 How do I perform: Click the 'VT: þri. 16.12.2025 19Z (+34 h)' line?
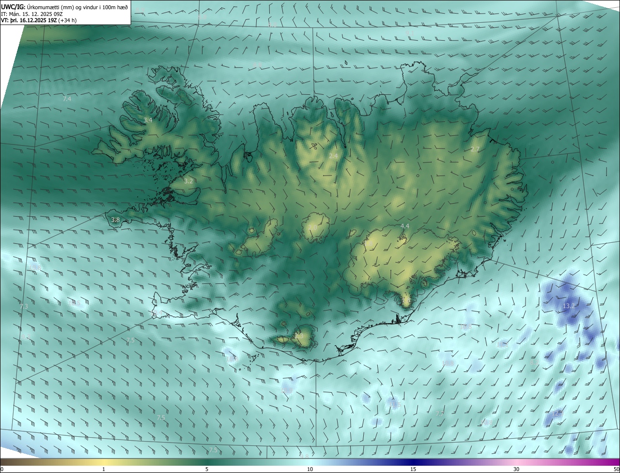tap(39, 21)
